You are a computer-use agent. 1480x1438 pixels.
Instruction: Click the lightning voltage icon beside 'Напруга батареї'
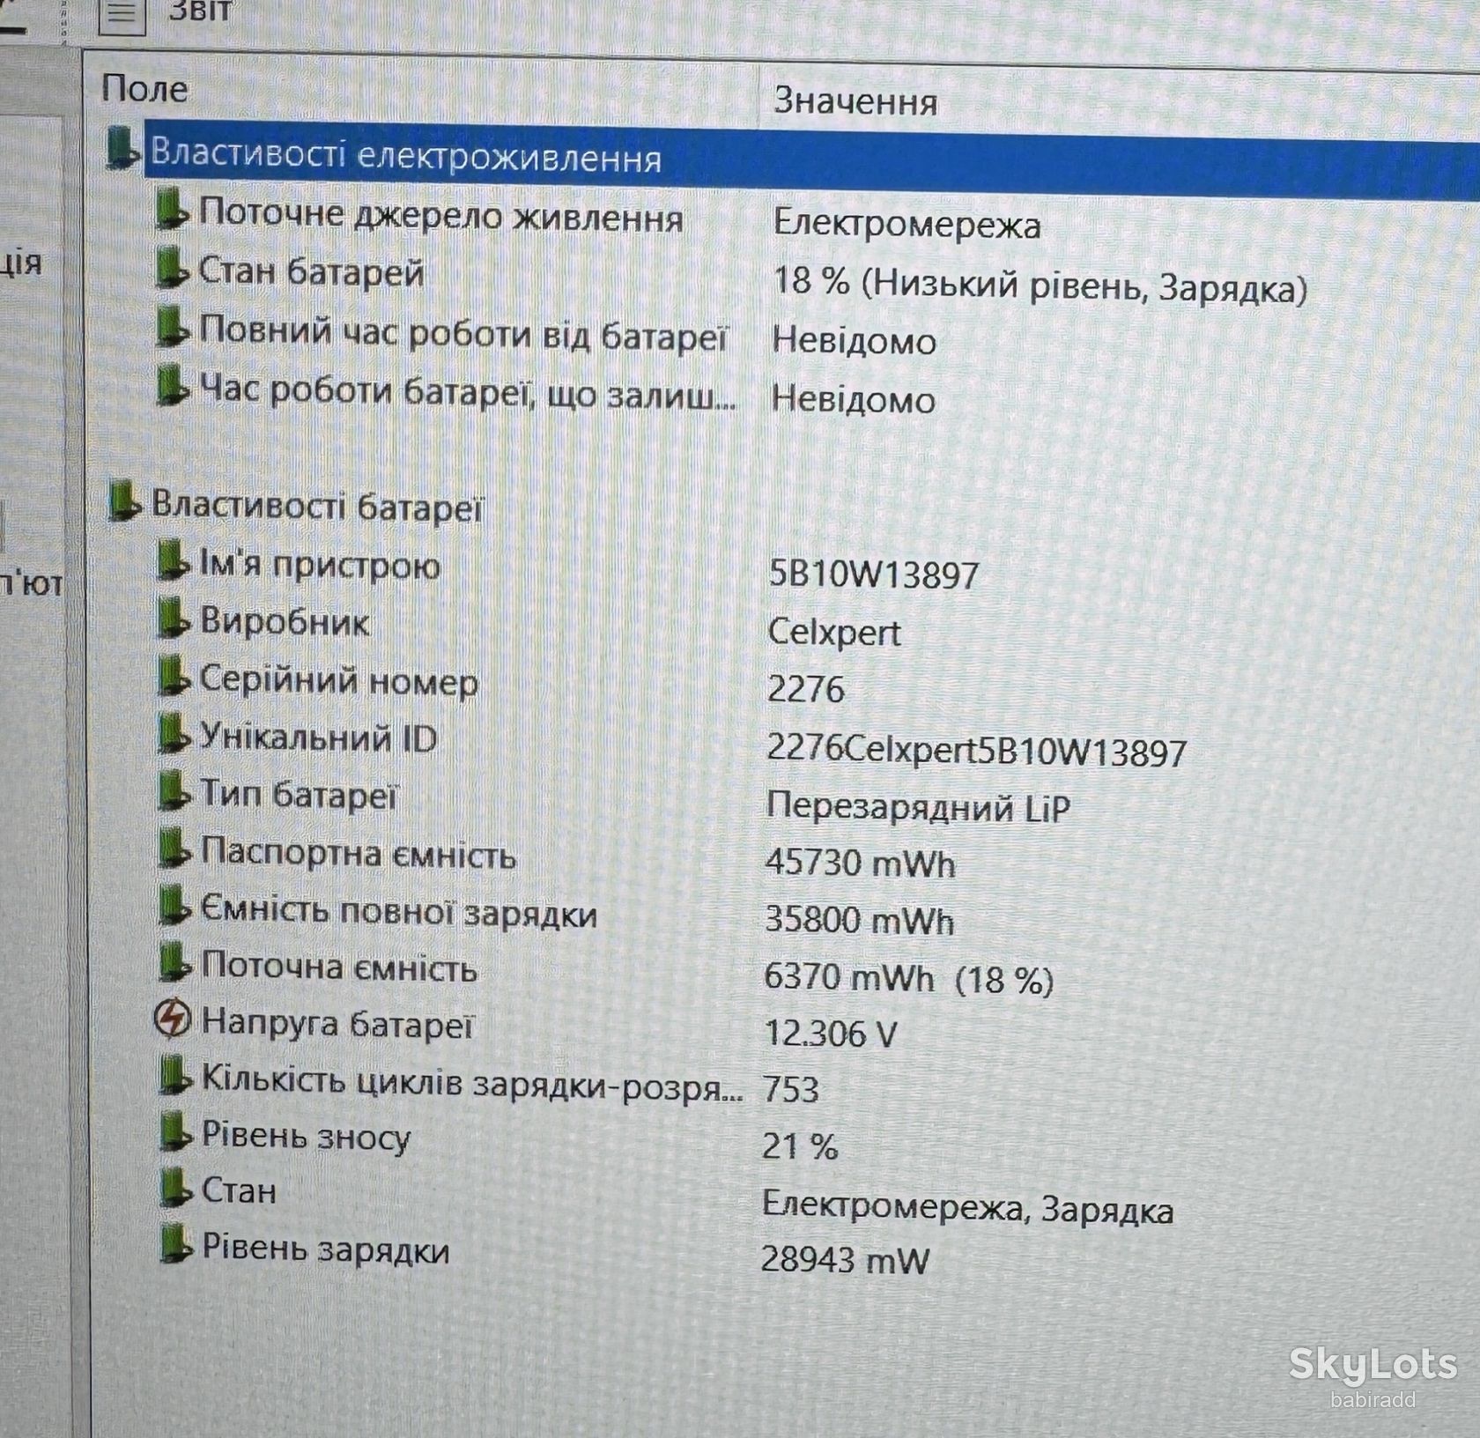point(172,1019)
